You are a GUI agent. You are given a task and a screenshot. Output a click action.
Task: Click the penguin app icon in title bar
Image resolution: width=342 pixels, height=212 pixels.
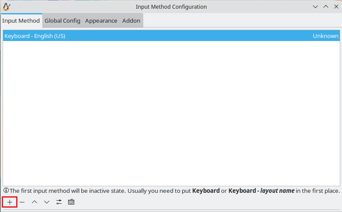pos(6,7)
